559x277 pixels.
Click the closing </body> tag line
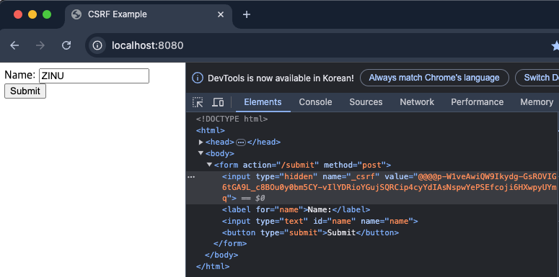click(x=221, y=255)
